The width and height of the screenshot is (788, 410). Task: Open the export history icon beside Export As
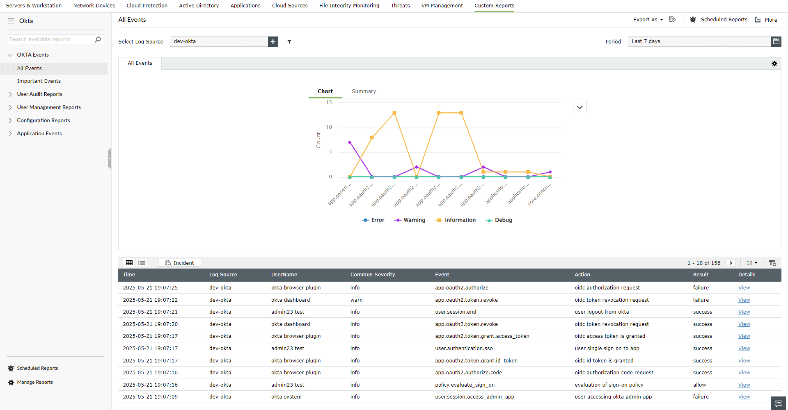672,19
